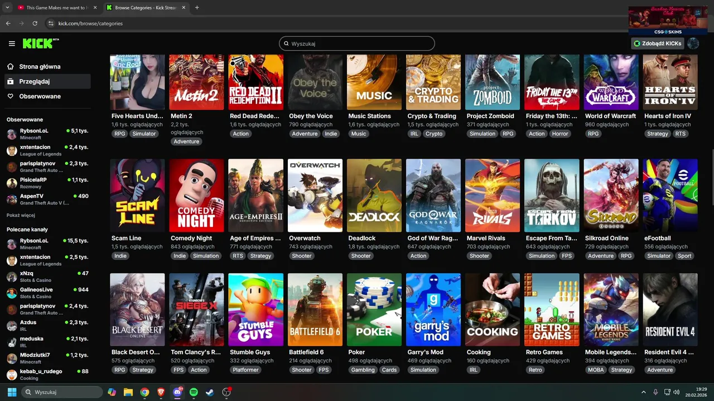The height and width of the screenshot is (401, 714).
Task: Click the Platformer tag under Stumble Guys
Action: click(246, 370)
